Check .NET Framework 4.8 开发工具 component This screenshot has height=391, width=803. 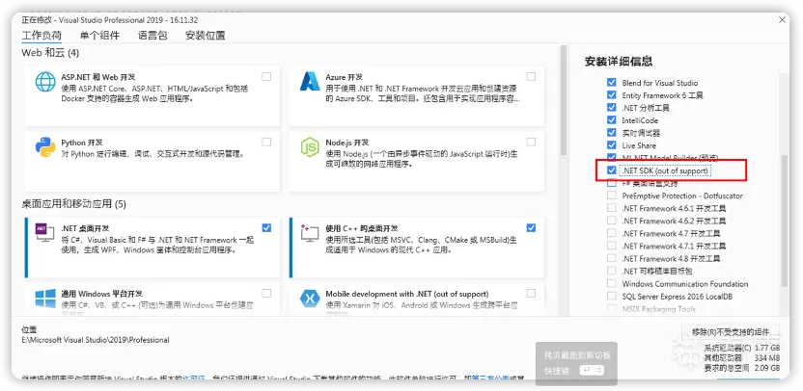[612, 258]
